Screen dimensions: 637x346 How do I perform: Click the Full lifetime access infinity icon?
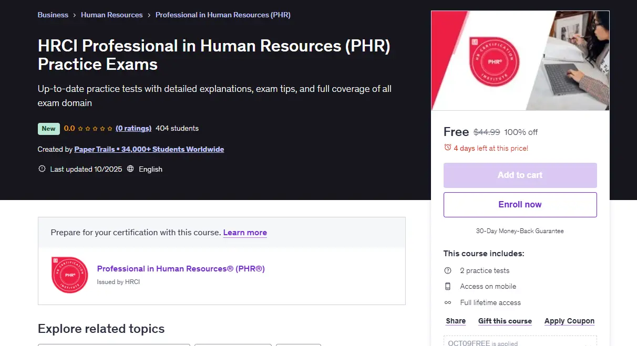pyautogui.click(x=448, y=302)
